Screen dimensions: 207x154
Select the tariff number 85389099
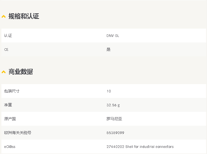tap(115, 133)
